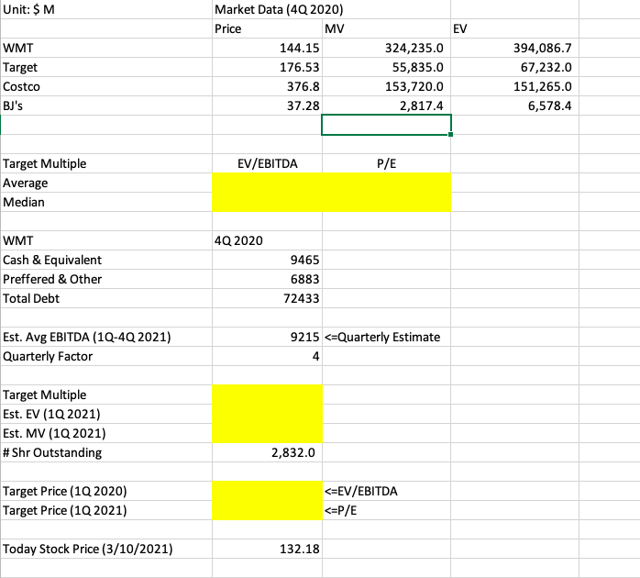640x578 pixels.
Task: Select the 'Average' label cell
Action: click(x=106, y=183)
